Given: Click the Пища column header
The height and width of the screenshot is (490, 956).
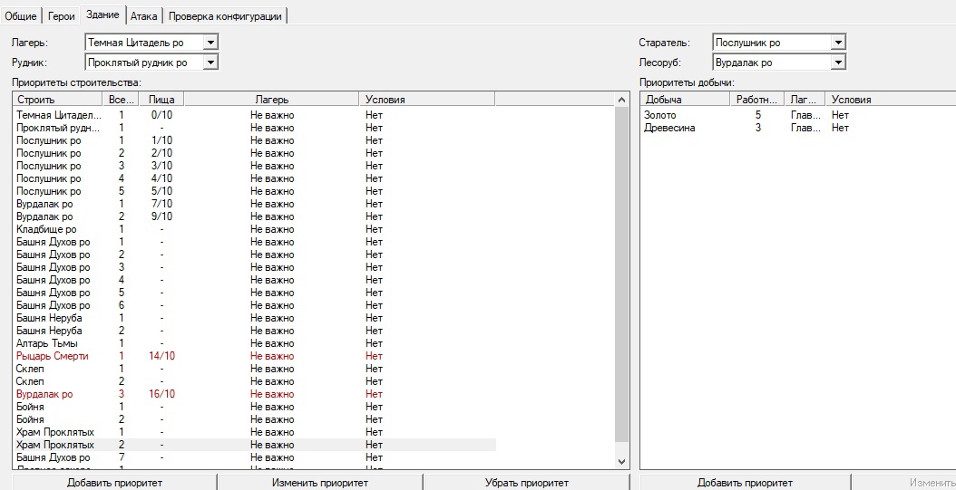Looking at the screenshot, I should (x=161, y=100).
